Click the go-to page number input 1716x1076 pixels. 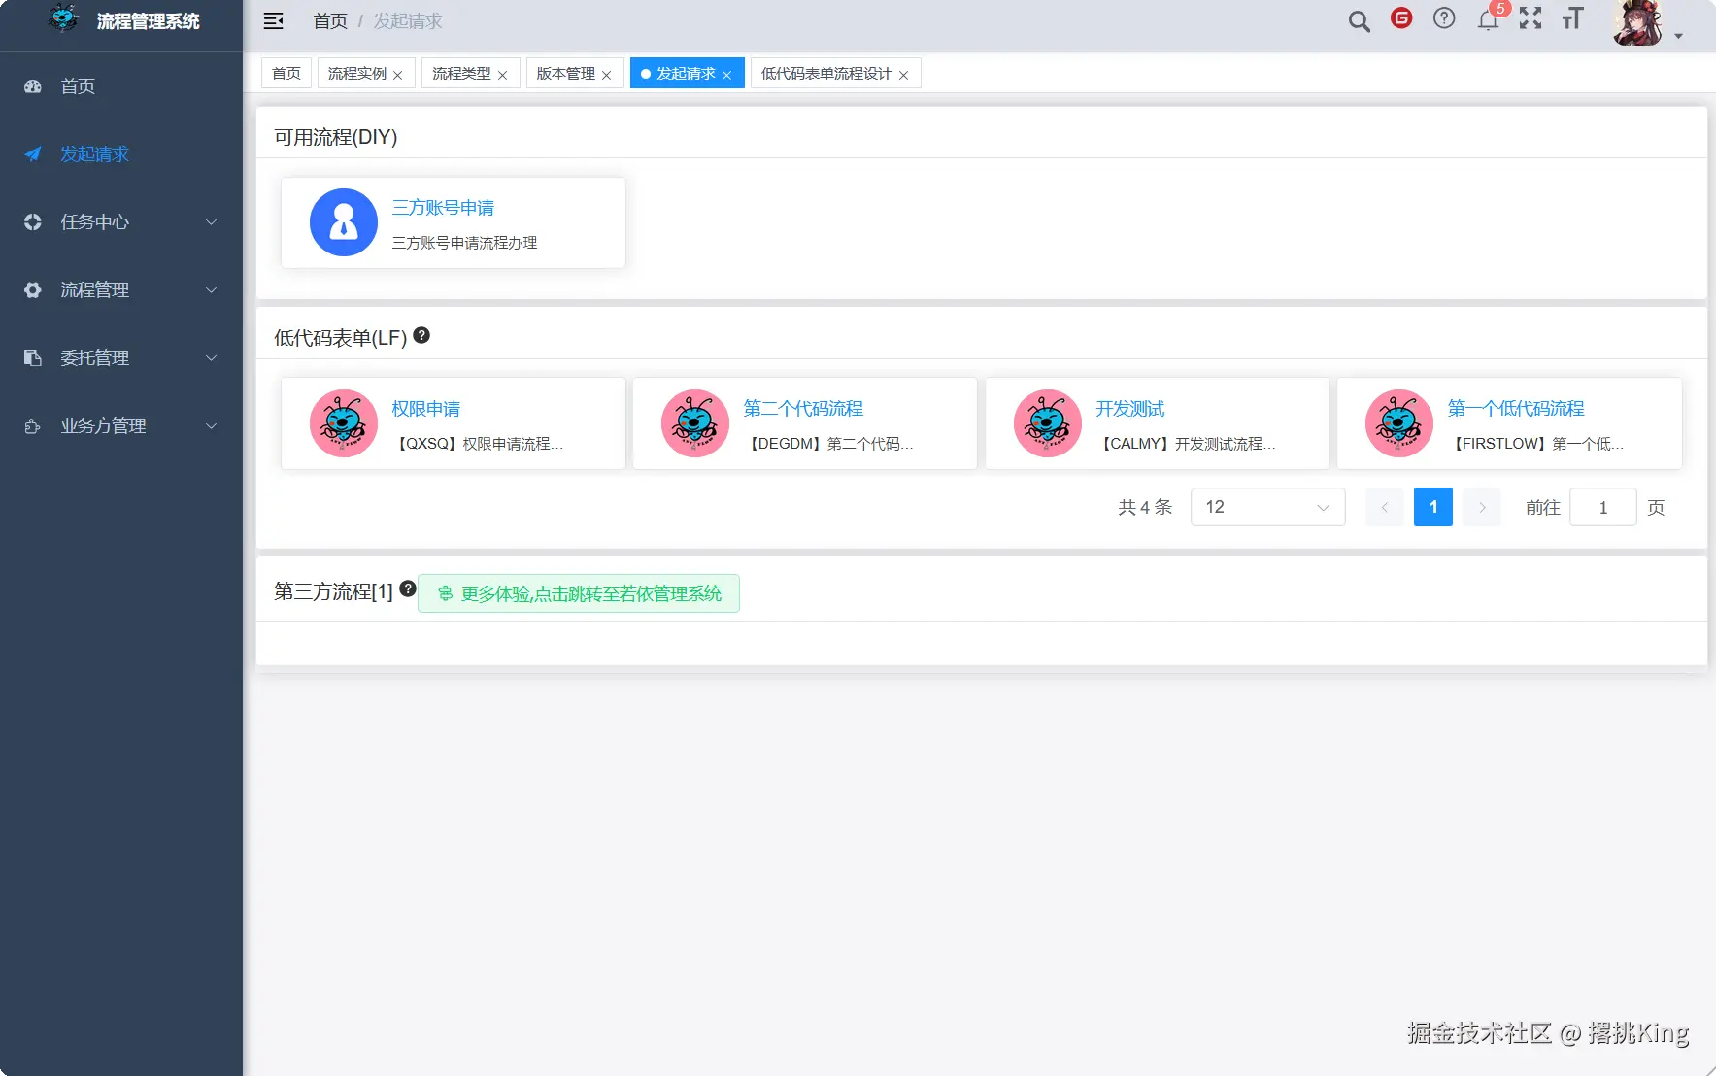pos(1603,507)
